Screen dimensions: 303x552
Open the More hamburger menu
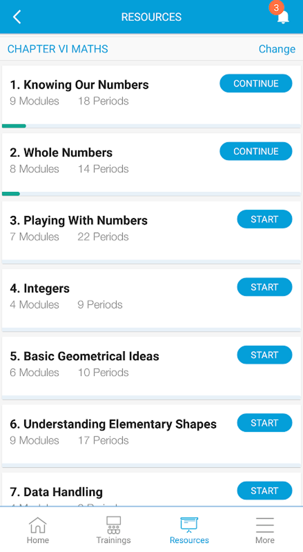[265, 525]
